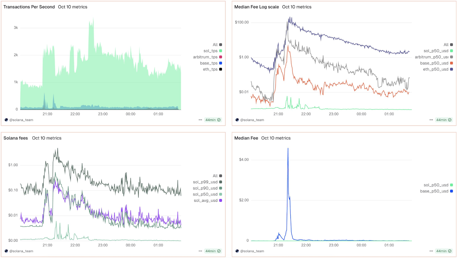Image resolution: width=457 pixels, height=258 pixels.
Task: Toggle sol_p50_usd series in Median Fee Log scale legend
Action: point(438,51)
